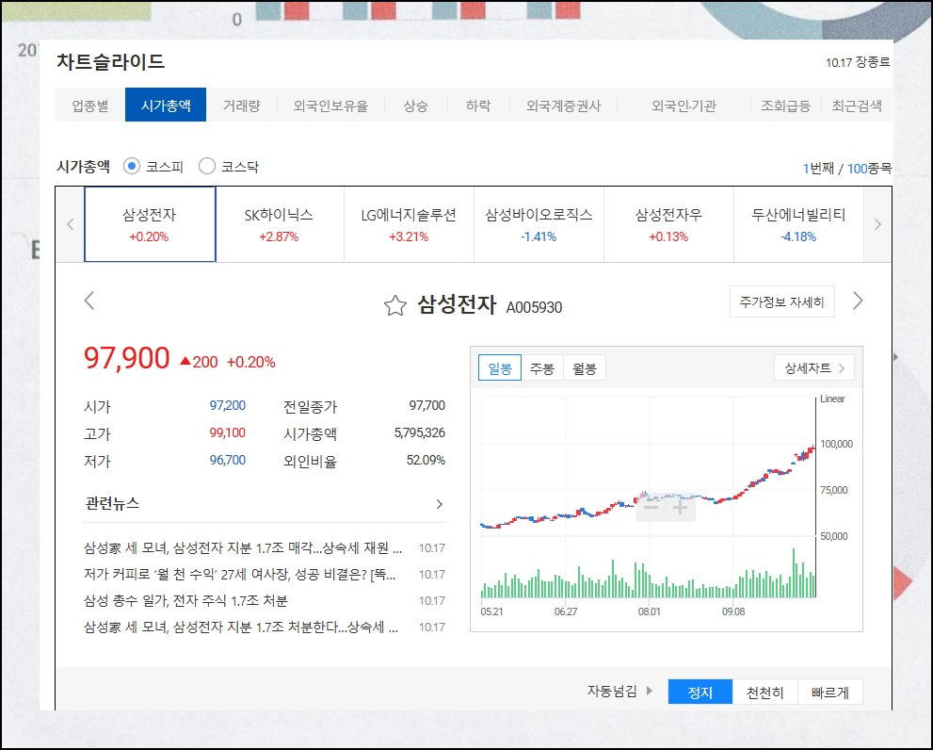Go to previous stock with left chevron beside 삼성전자 title

pyautogui.click(x=89, y=301)
